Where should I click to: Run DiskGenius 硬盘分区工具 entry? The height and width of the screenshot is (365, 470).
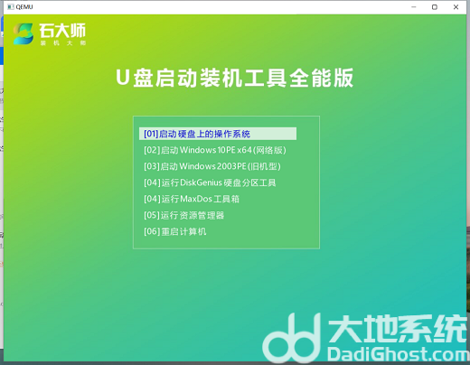210,182
